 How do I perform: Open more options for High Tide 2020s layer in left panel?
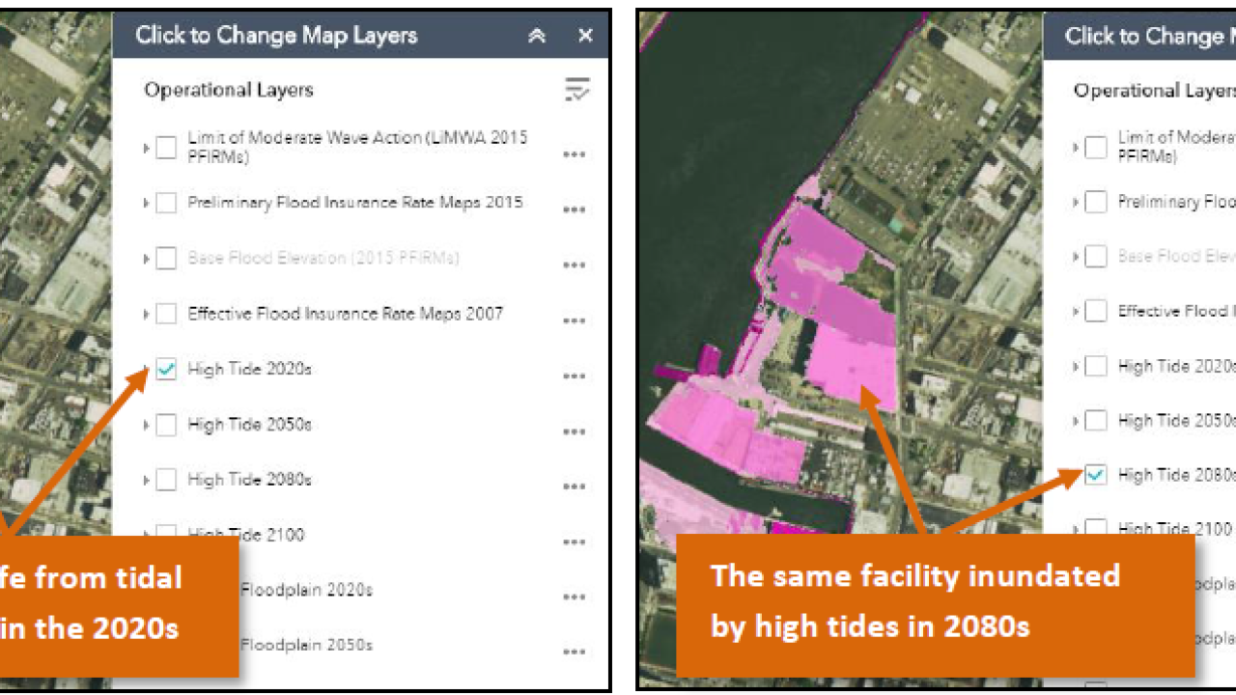[x=575, y=375]
